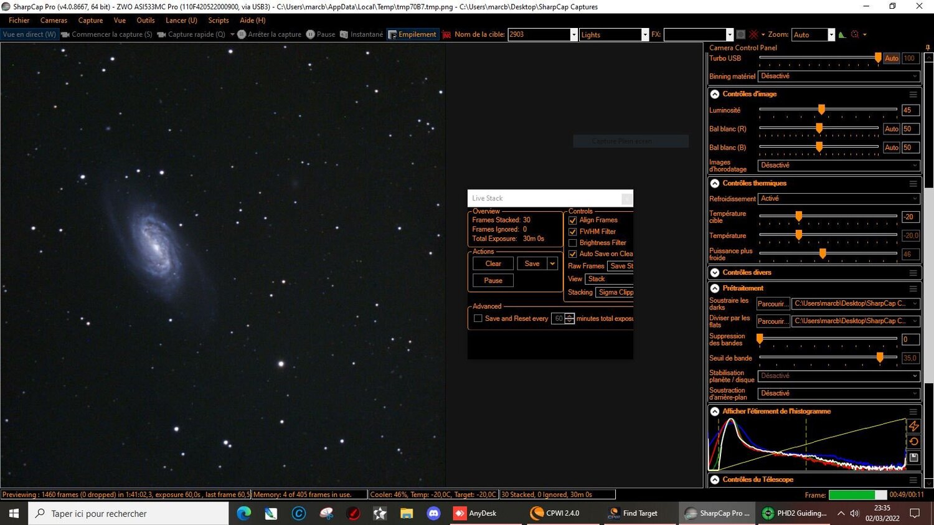Open the Outils menu
This screenshot has width=934, height=525.
pyautogui.click(x=145, y=20)
